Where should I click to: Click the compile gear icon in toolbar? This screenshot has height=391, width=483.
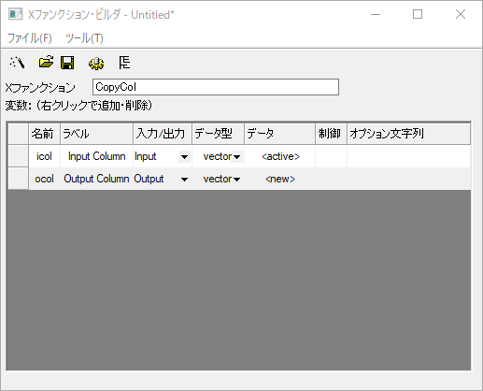[96, 64]
